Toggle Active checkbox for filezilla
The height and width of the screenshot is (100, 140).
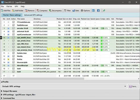pos(13,56)
